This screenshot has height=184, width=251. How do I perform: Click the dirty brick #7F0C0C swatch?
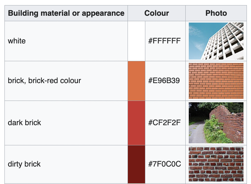[136, 164]
